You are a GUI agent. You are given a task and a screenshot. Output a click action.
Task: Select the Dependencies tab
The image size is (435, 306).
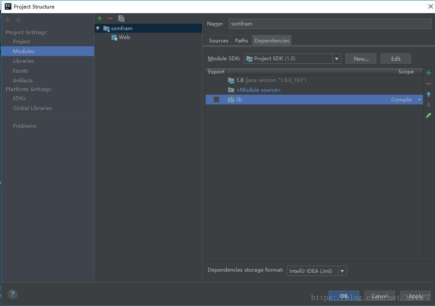pyautogui.click(x=272, y=40)
